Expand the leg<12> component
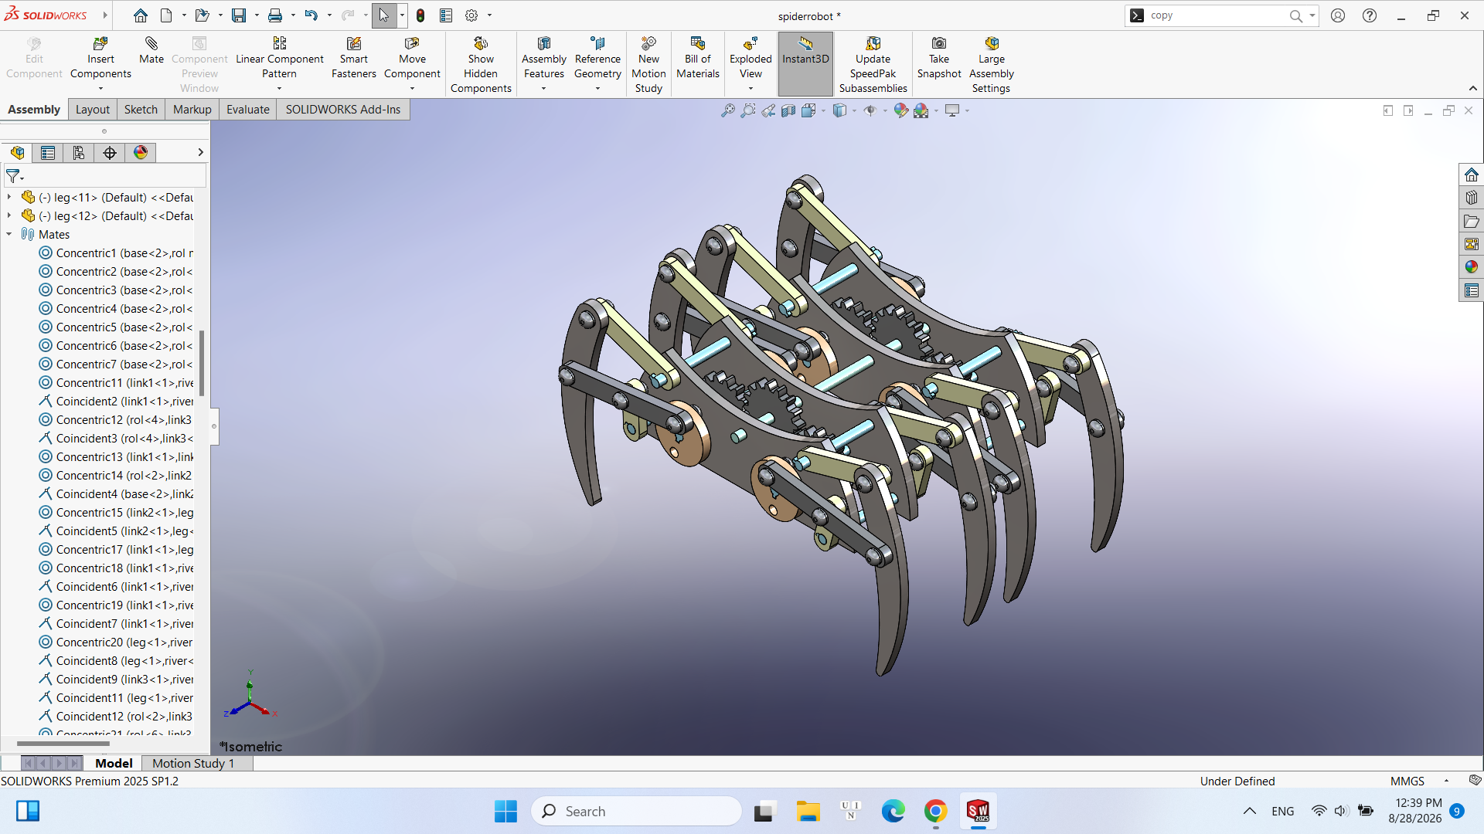 pyautogui.click(x=9, y=215)
